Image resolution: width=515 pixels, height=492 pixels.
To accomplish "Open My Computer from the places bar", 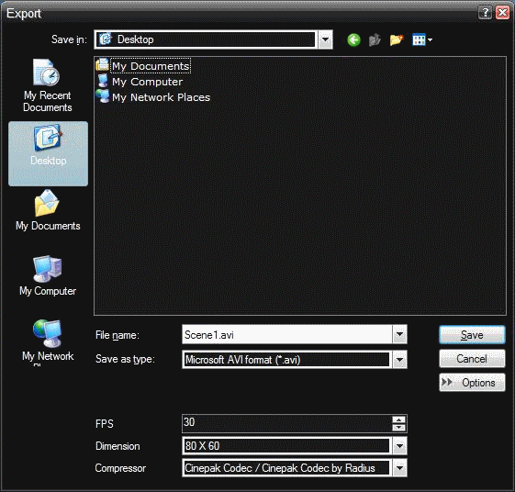I will click(48, 275).
